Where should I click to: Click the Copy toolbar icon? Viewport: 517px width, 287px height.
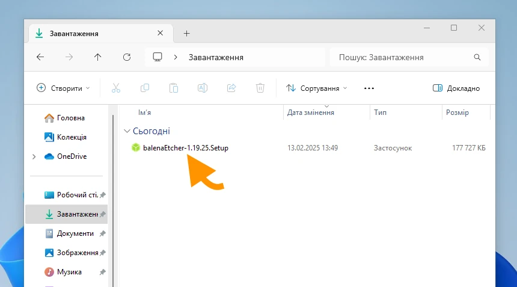coord(145,88)
